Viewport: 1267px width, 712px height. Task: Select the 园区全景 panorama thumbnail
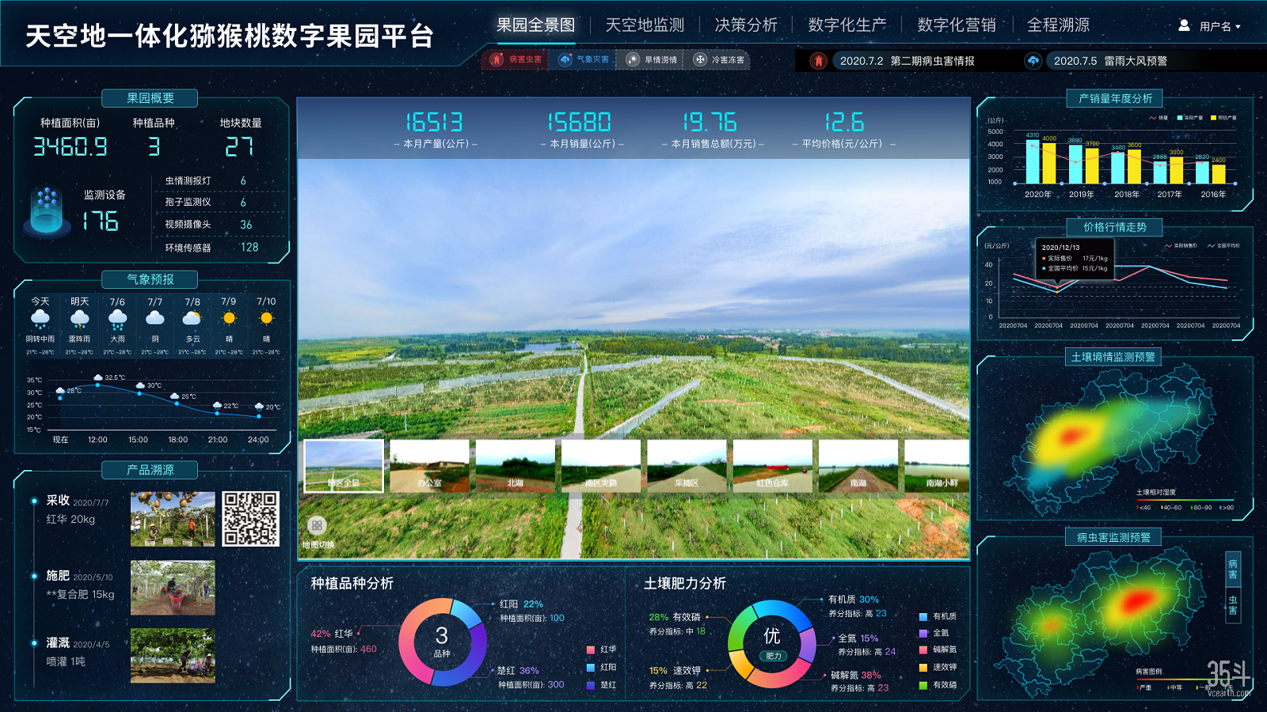(x=344, y=466)
